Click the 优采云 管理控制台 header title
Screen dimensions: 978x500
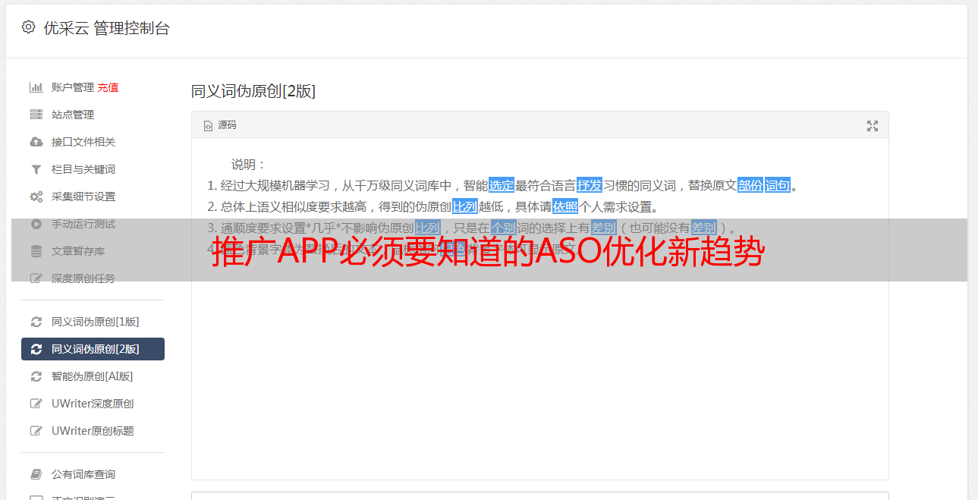coord(106,28)
